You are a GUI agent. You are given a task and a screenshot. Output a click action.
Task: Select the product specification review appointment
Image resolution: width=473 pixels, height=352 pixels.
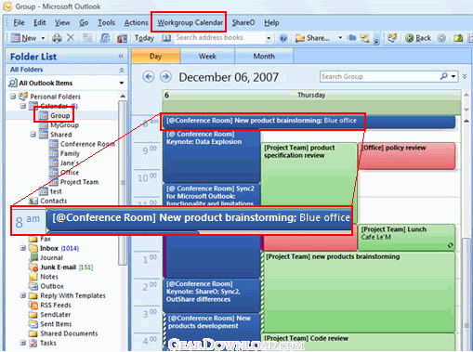pyautogui.click(x=309, y=174)
